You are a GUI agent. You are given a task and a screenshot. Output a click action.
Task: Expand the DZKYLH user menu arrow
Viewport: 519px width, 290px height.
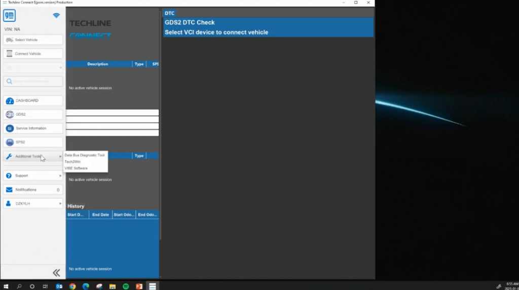tap(60, 204)
